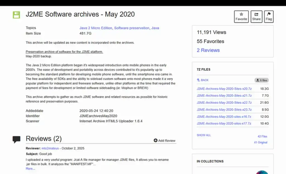
Task: Click the 7Z FILES heading
Action: tap(203, 69)
